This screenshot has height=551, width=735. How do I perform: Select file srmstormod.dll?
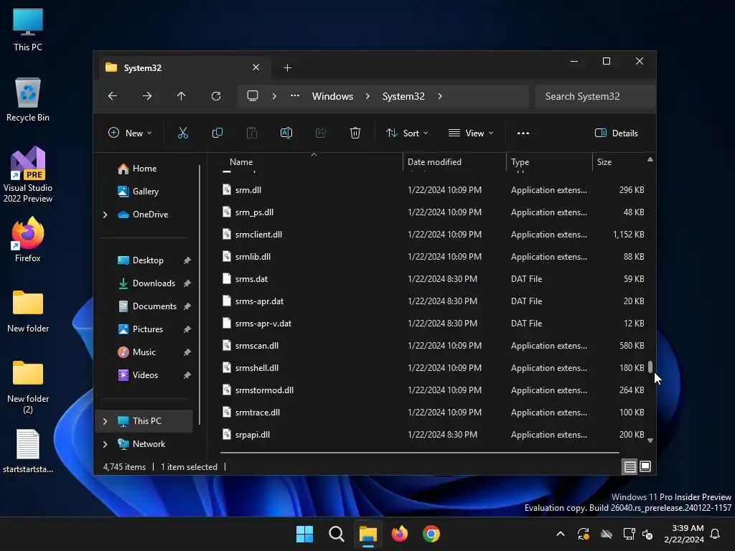click(x=433, y=390)
